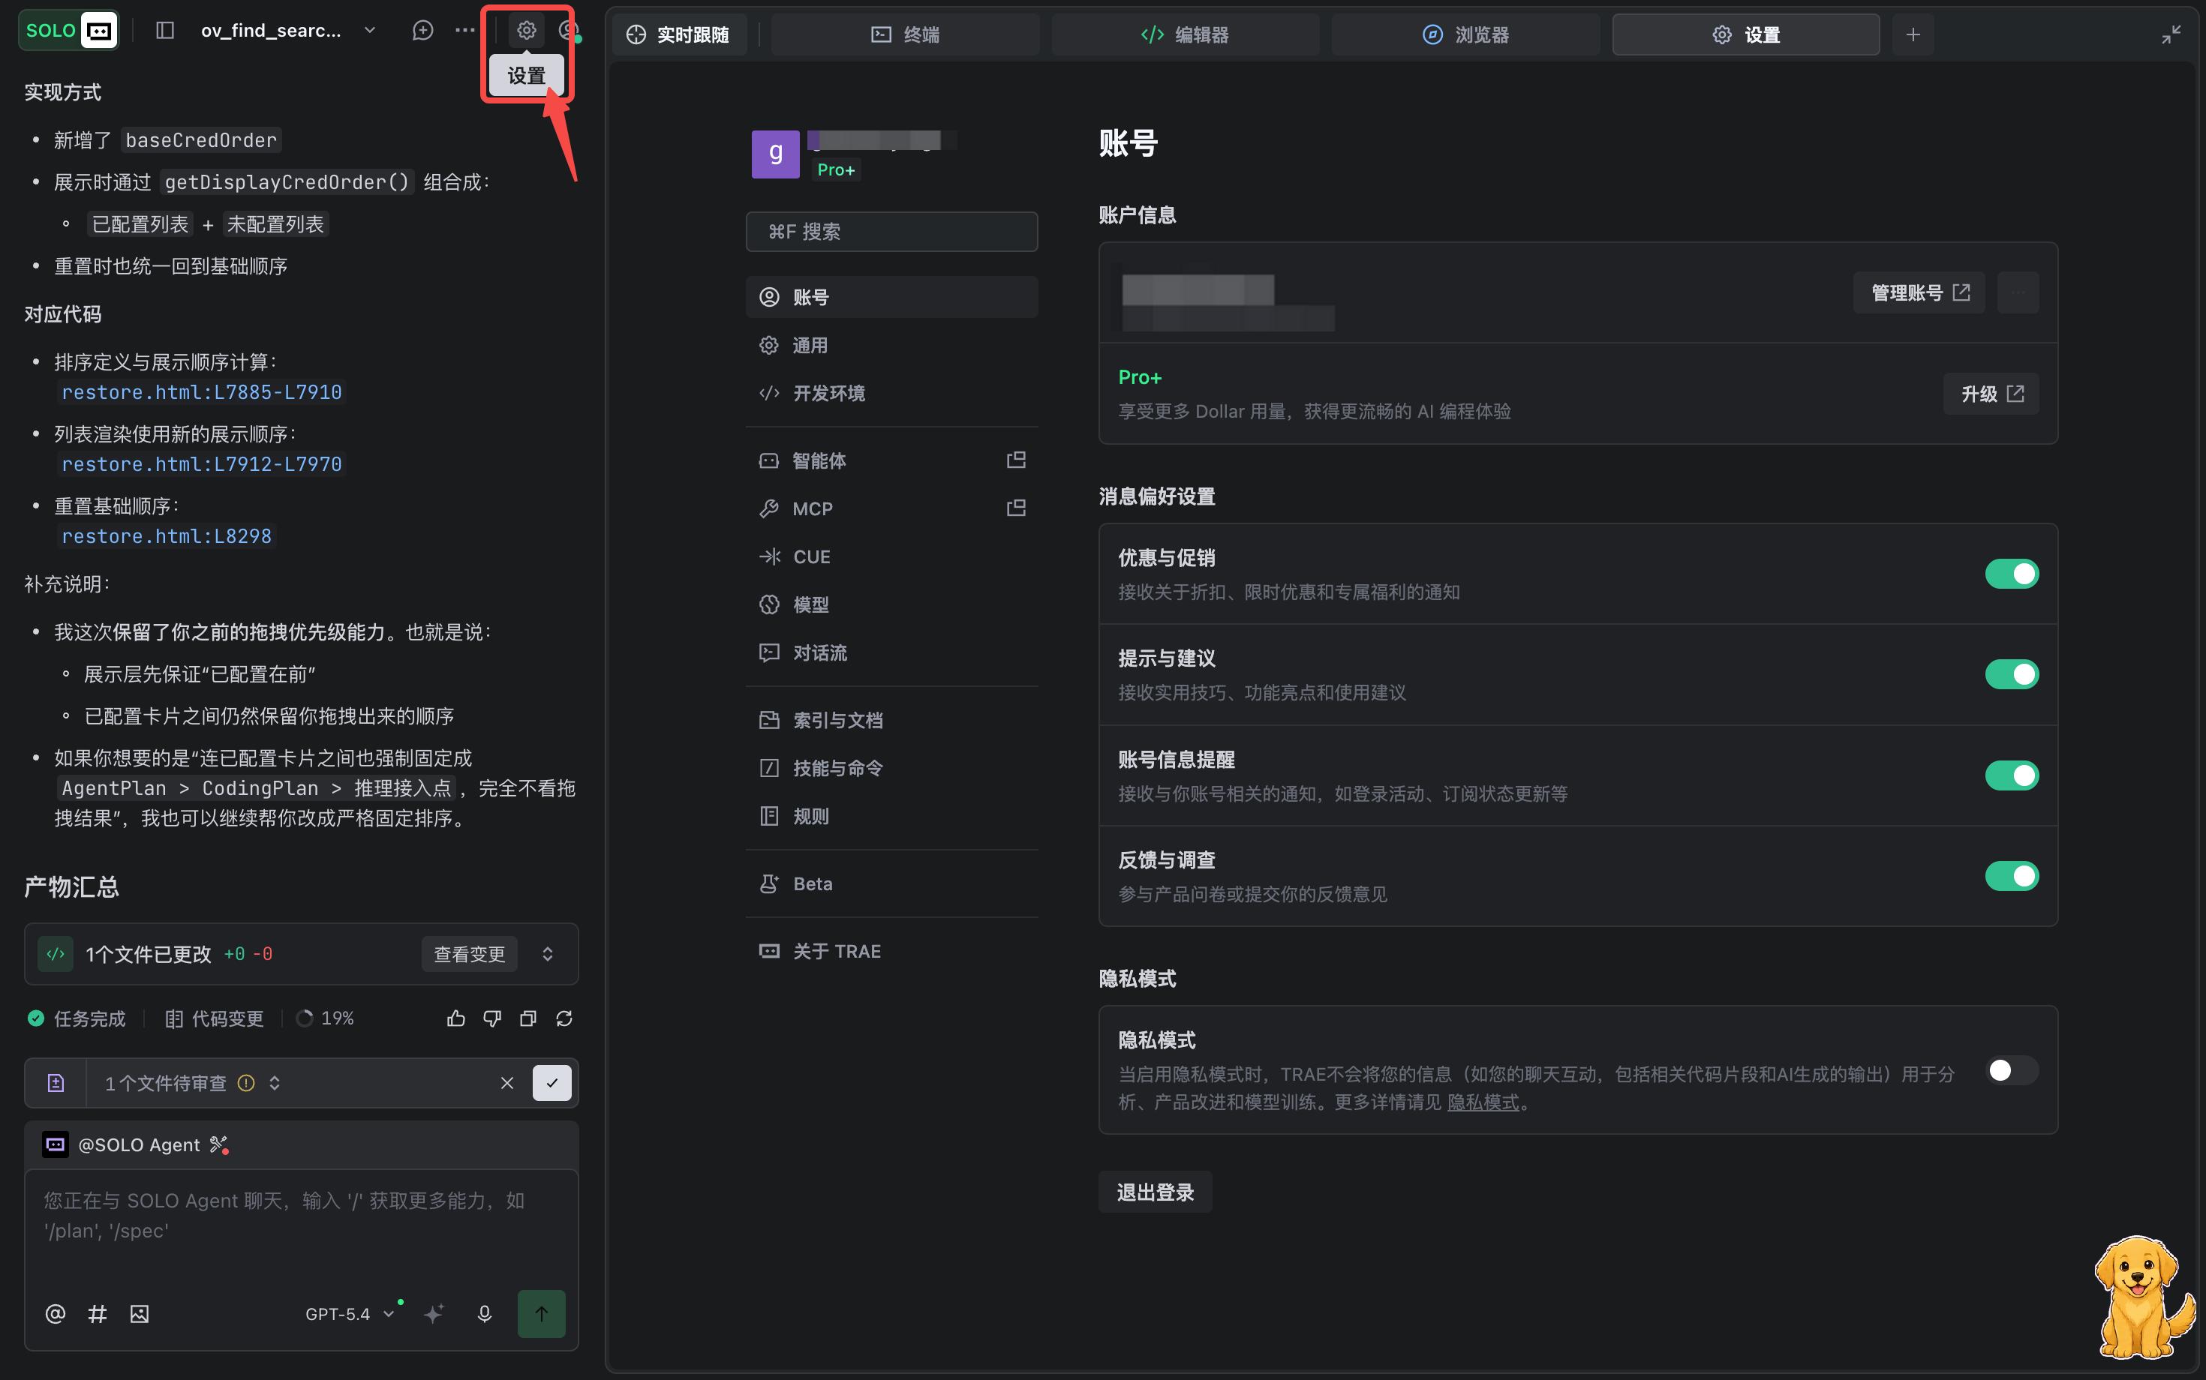Expand the 1个文件待审查 review list
The height and width of the screenshot is (1380, 2206).
274,1083
